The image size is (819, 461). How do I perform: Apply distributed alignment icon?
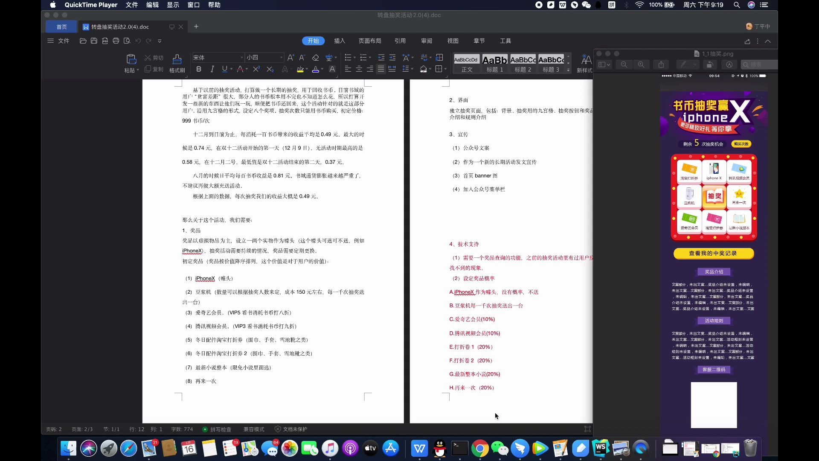click(x=392, y=69)
